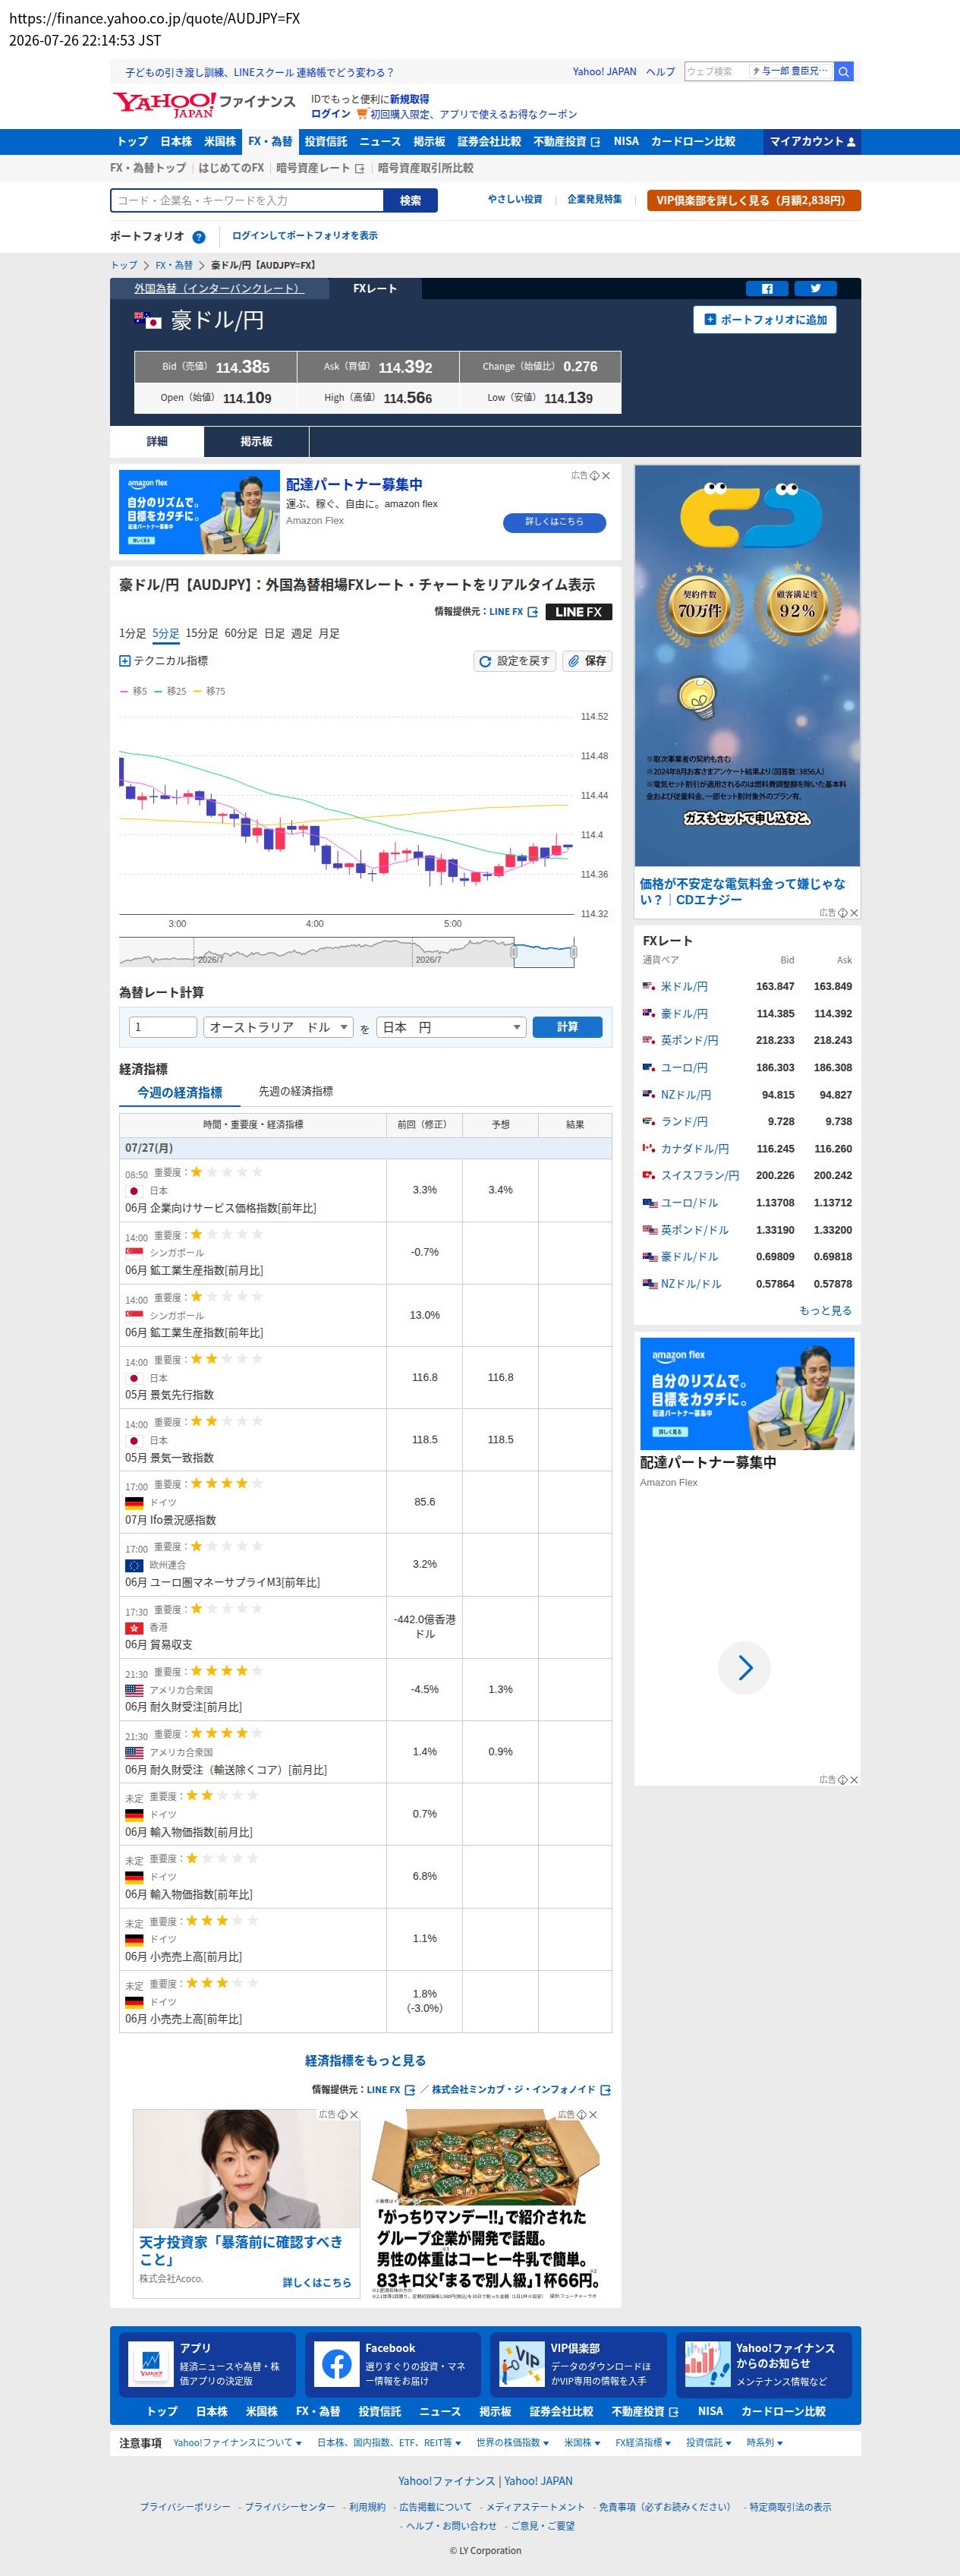This screenshot has height=2576, width=960.
Task: Open the portfolio help question mark icon
Action: click(x=198, y=237)
